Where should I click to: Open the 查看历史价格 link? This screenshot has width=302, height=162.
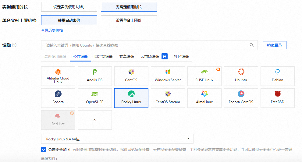52,30
